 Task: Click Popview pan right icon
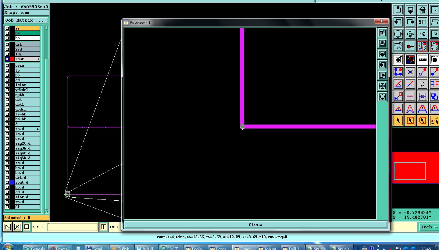tap(382, 76)
